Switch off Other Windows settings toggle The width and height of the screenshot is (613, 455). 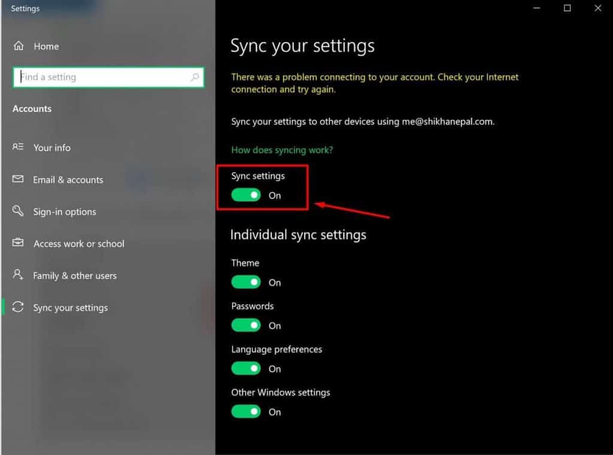point(246,411)
